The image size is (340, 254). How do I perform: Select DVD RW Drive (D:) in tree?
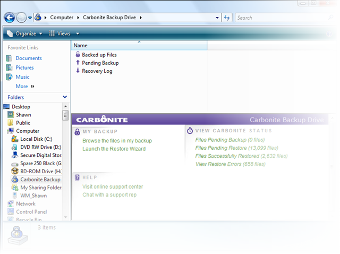[41, 147]
